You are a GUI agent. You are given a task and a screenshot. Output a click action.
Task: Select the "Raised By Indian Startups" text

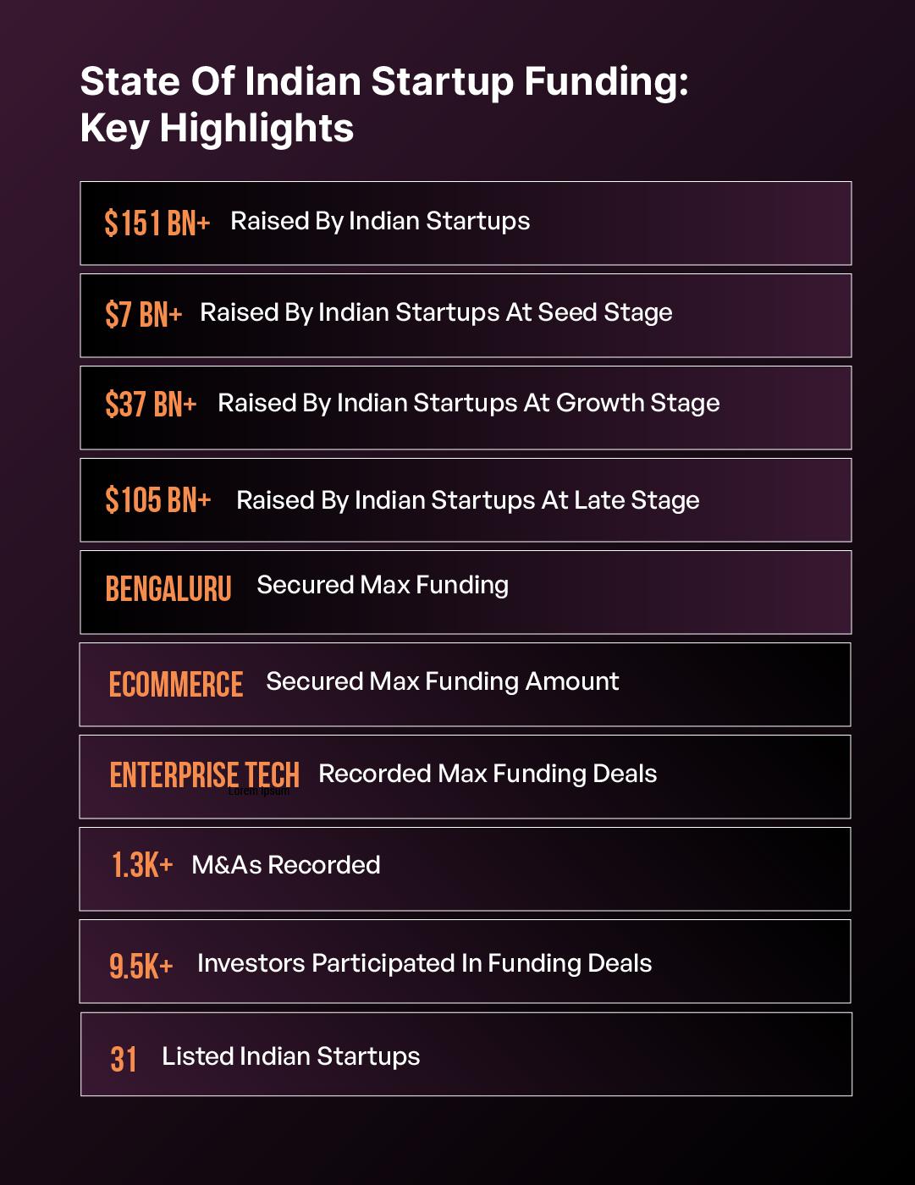pyautogui.click(x=380, y=222)
